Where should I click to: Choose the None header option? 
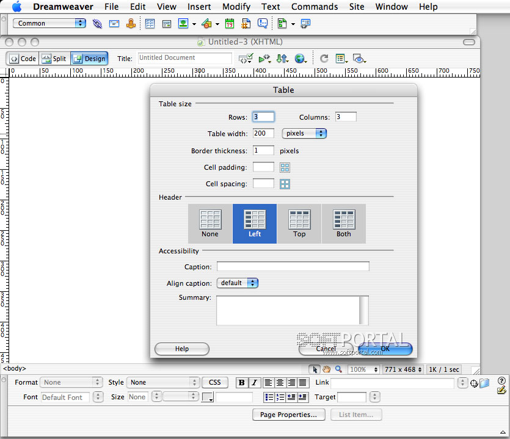[210, 223]
